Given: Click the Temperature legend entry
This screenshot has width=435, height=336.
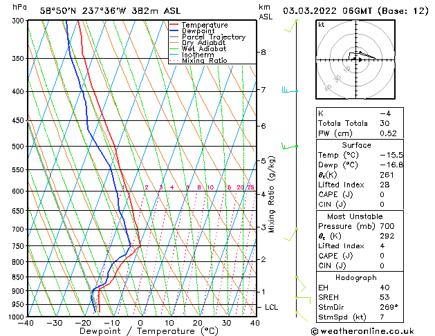Looking at the screenshot, I should tap(198, 25).
